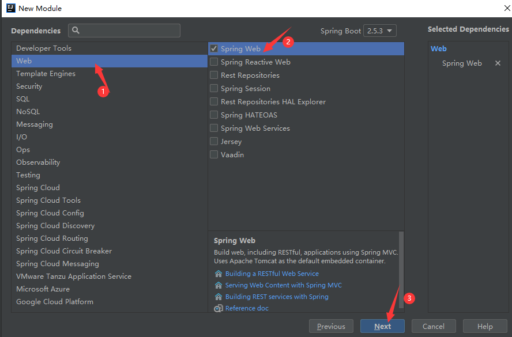This screenshot has height=337, width=512.
Task: Select the Spring Cloud Routing category
Action: pos(110,238)
